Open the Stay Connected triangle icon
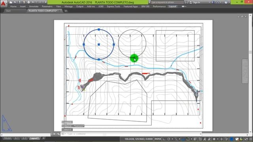Viewport: 253px width, 142px height. [x=217, y=2]
